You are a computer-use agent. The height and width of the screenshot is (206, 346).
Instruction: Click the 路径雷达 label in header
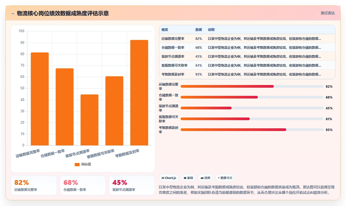(x=328, y=13)
